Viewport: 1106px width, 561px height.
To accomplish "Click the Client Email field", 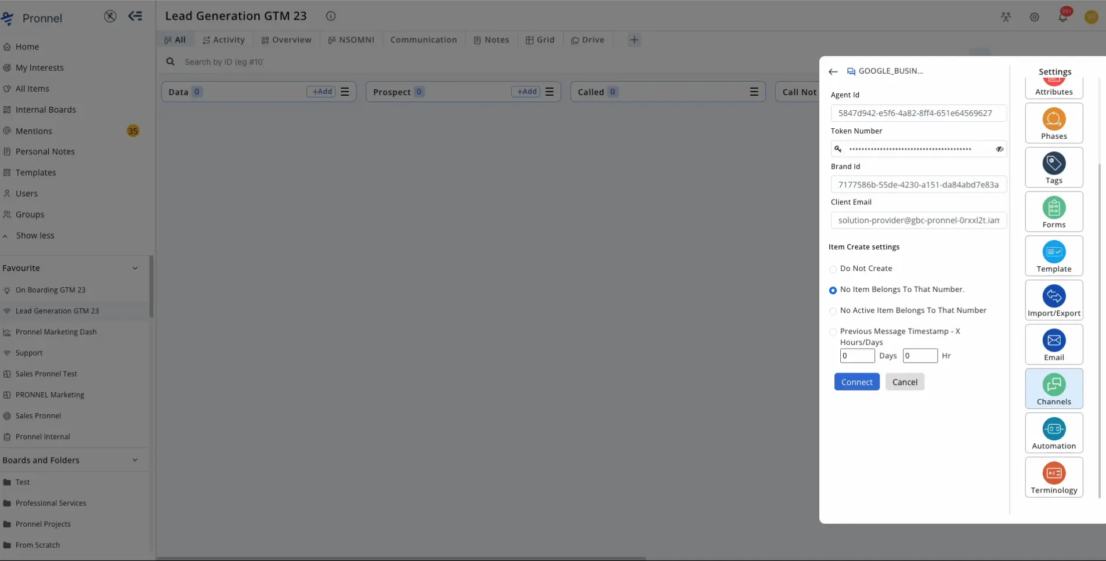I will (x=919, y=220).
